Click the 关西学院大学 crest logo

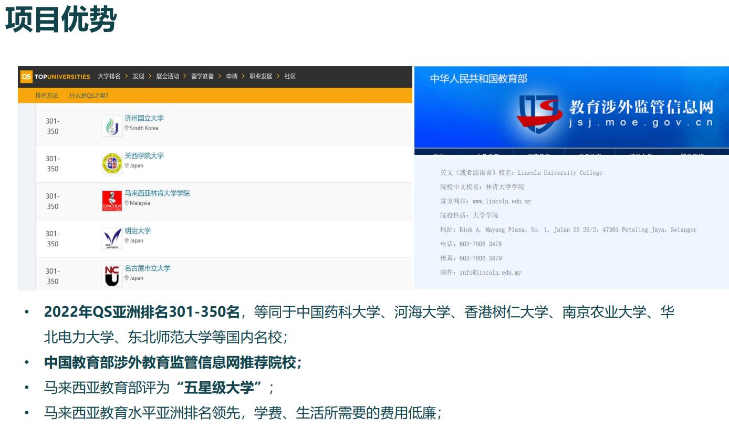pos(112,163)
